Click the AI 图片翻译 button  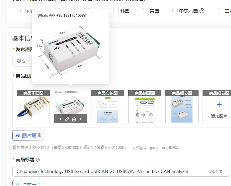[28, 135]
